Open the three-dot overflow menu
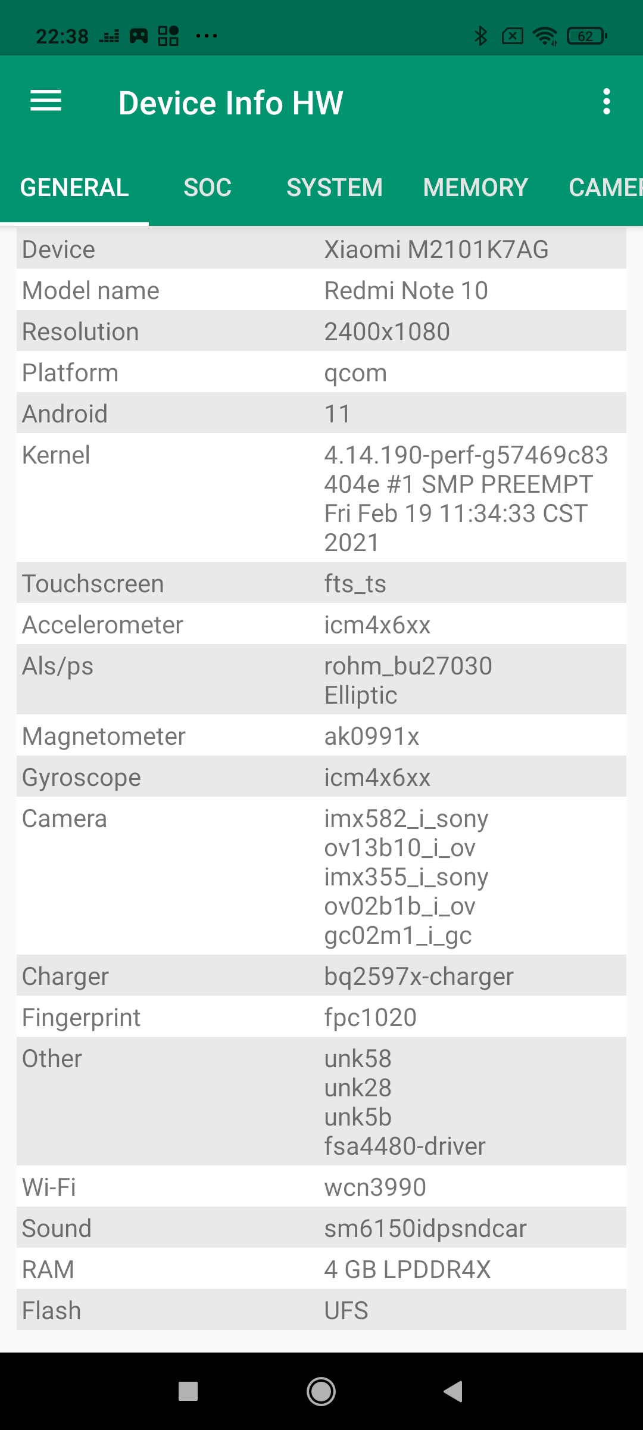Screen dimensions: 643x1430 (606, 102)
